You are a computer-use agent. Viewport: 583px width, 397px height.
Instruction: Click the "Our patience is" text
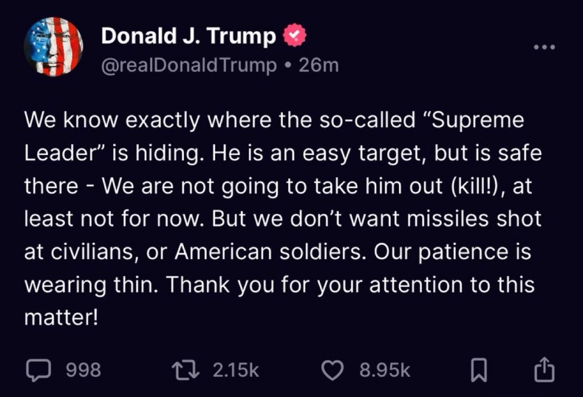pos(452,251)
